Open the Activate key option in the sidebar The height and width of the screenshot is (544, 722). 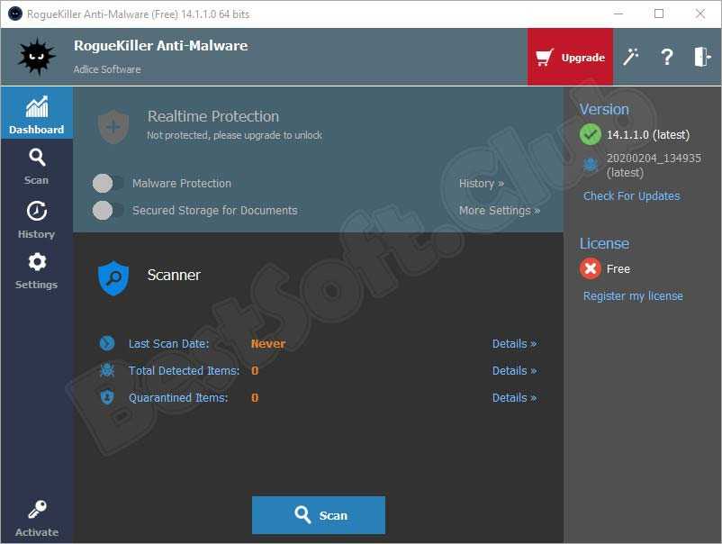click(x=36, y=519)
